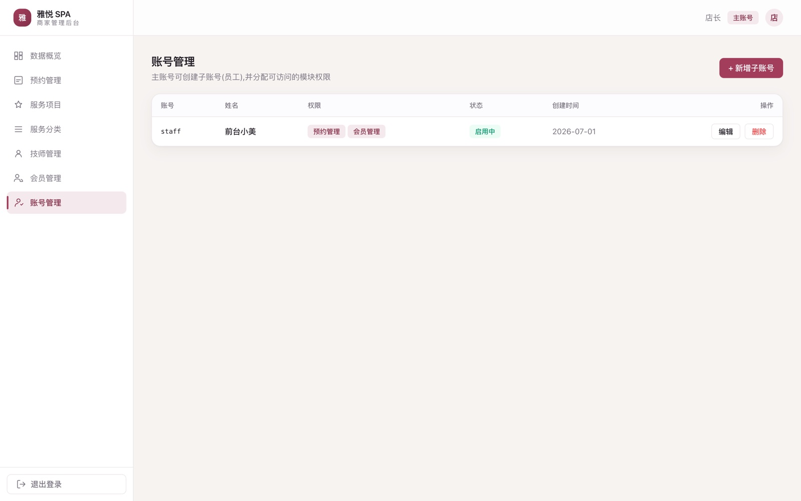Click the 账号管理 page heading

click(x=173, y=62)
